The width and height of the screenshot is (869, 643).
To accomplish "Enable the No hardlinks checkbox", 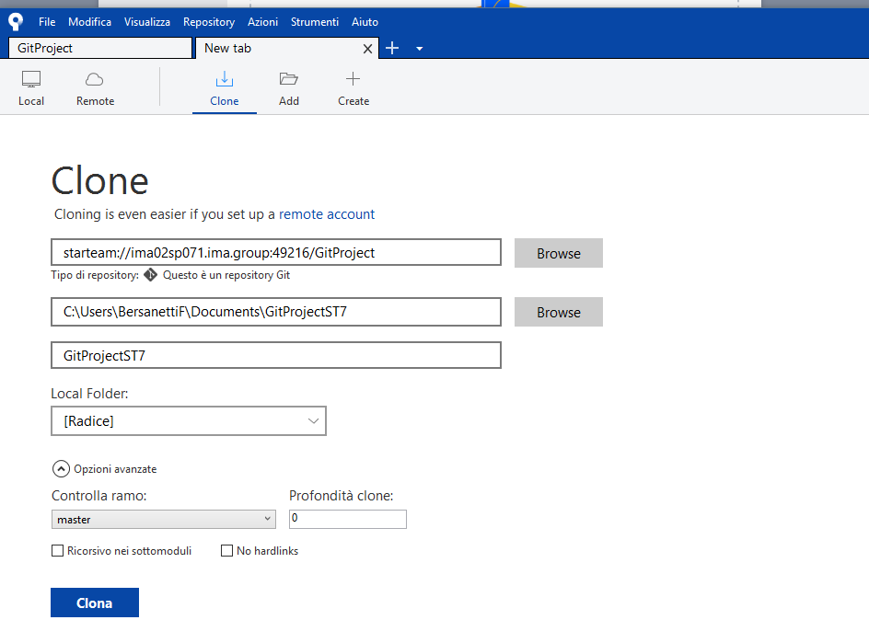I will 226,550.
